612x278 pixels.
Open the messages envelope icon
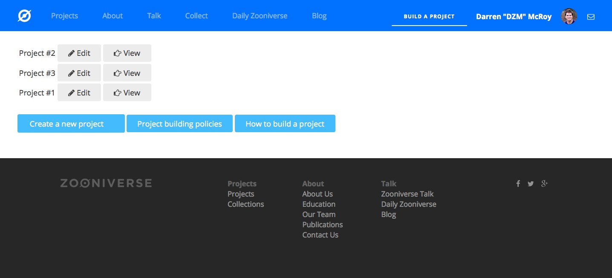point(591,17)
